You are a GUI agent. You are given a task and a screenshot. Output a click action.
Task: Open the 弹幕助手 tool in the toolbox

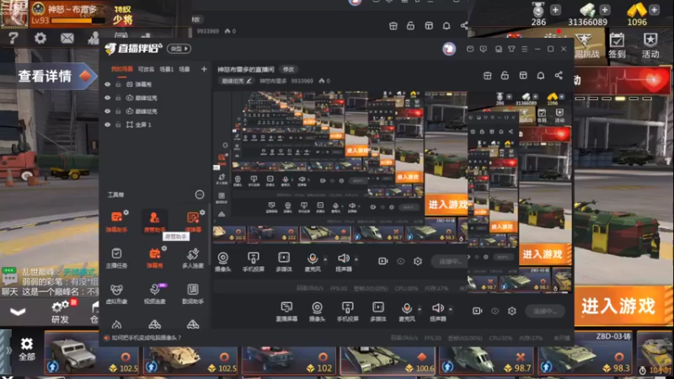[116, 222]
